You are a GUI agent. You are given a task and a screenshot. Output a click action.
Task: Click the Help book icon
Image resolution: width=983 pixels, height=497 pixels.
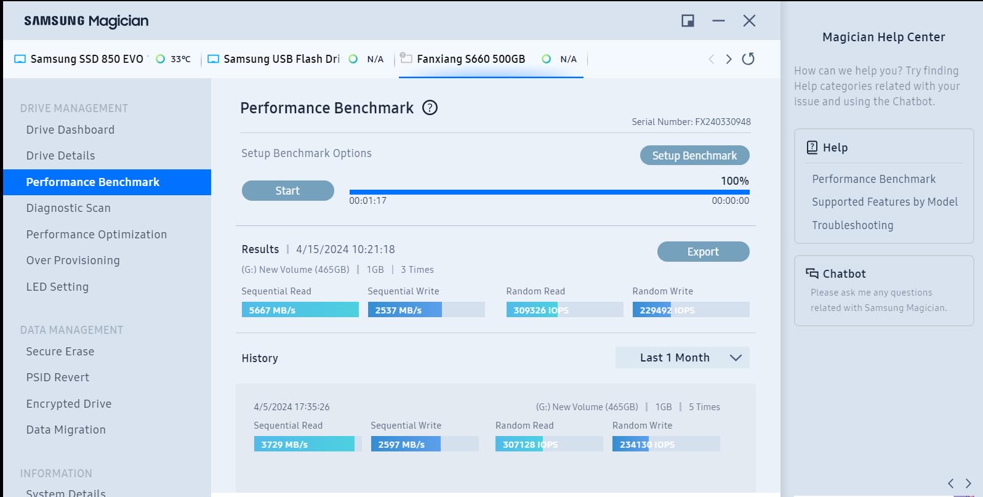click(x=812, y=147)
